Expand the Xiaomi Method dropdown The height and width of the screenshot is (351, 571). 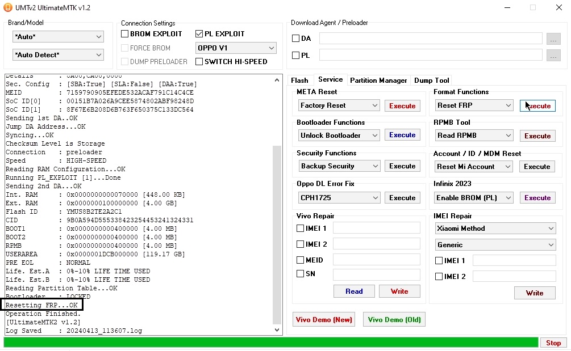coord(495,228)
